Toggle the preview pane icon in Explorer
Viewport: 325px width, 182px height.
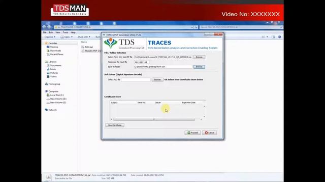pyautogui.click(x=273, y=37)
